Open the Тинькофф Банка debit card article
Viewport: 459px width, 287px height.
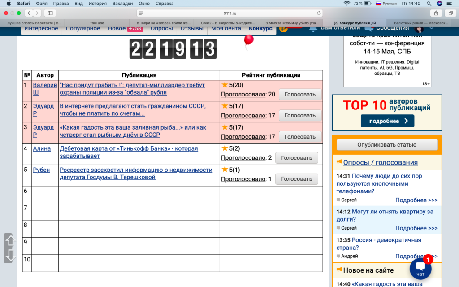pos(129,152)
